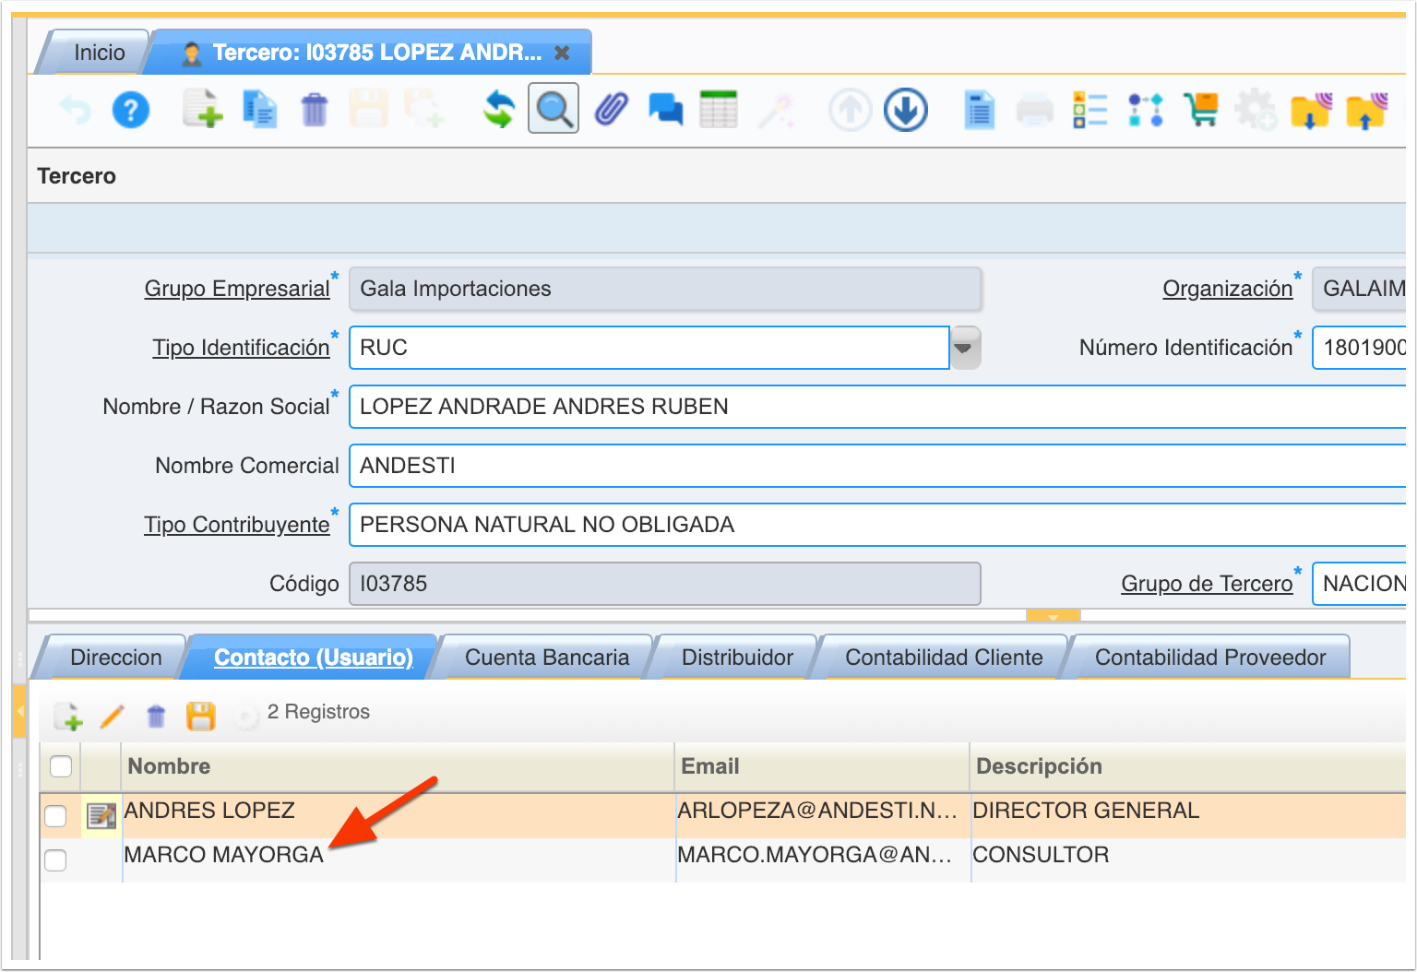This screenshot has width=1417, height=972.
Task: Open the Direccion subtab
Action: click(115, 658)
